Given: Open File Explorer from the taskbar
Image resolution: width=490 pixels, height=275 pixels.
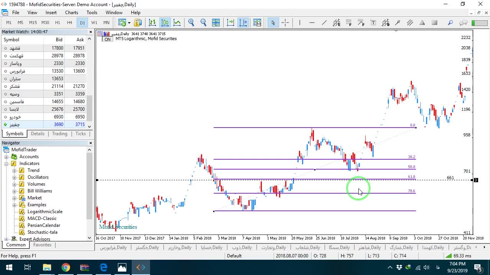Looking at the screenshot, I should 47,267.
